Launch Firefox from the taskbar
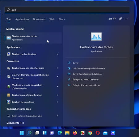The width and height of the screenshot is (139, 137). coord(75,133)
